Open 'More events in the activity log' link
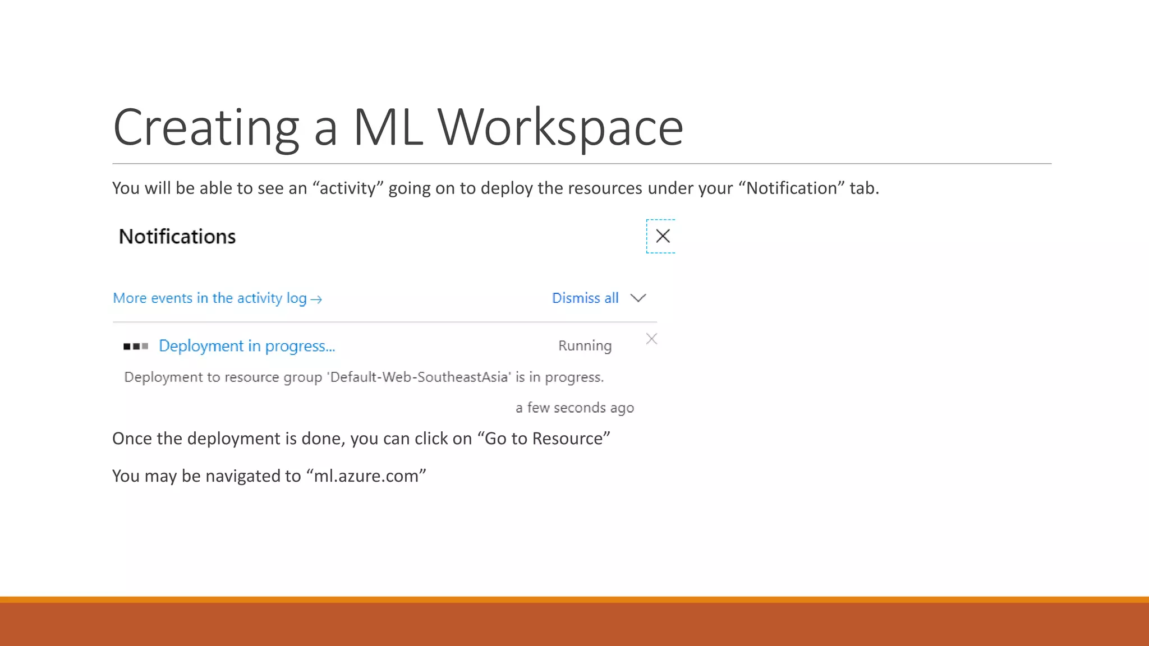The width and height of the screenshot is (1149, 646). pos(218,298)
